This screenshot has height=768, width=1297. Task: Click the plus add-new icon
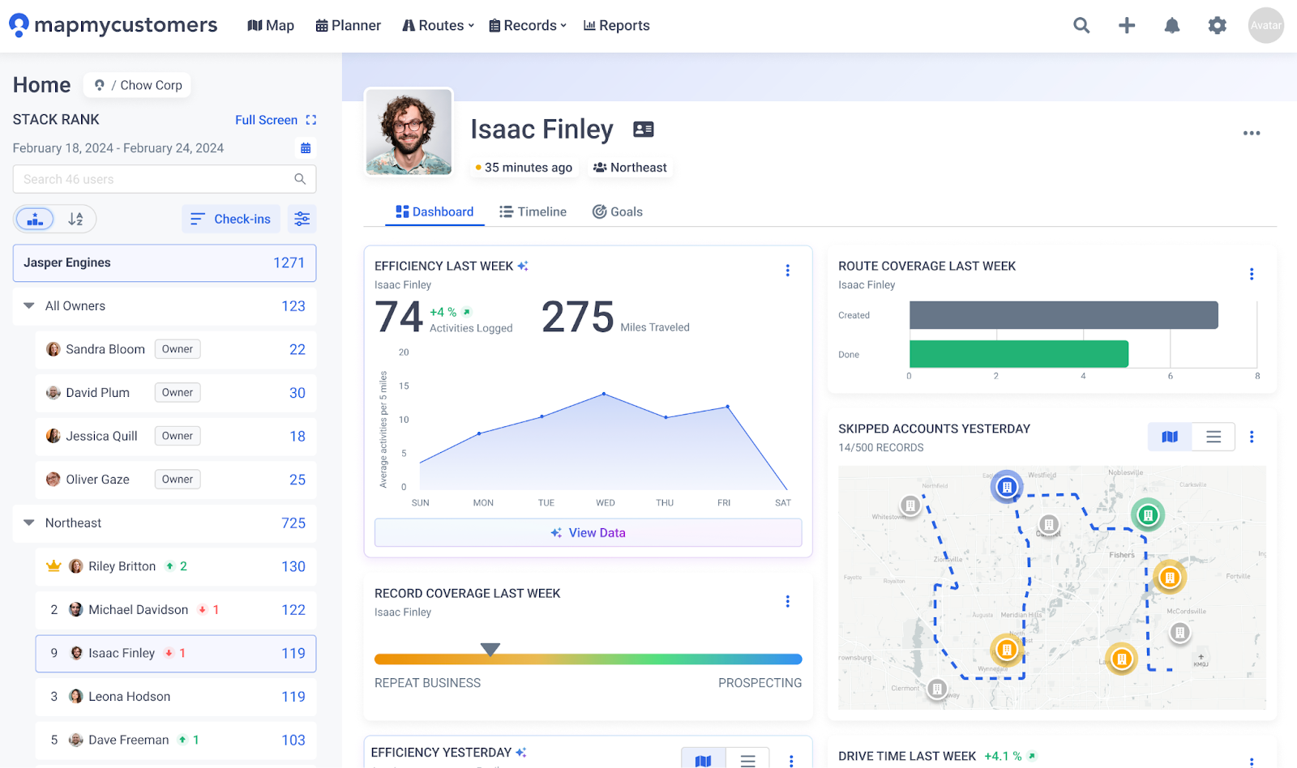point(1127,25)
